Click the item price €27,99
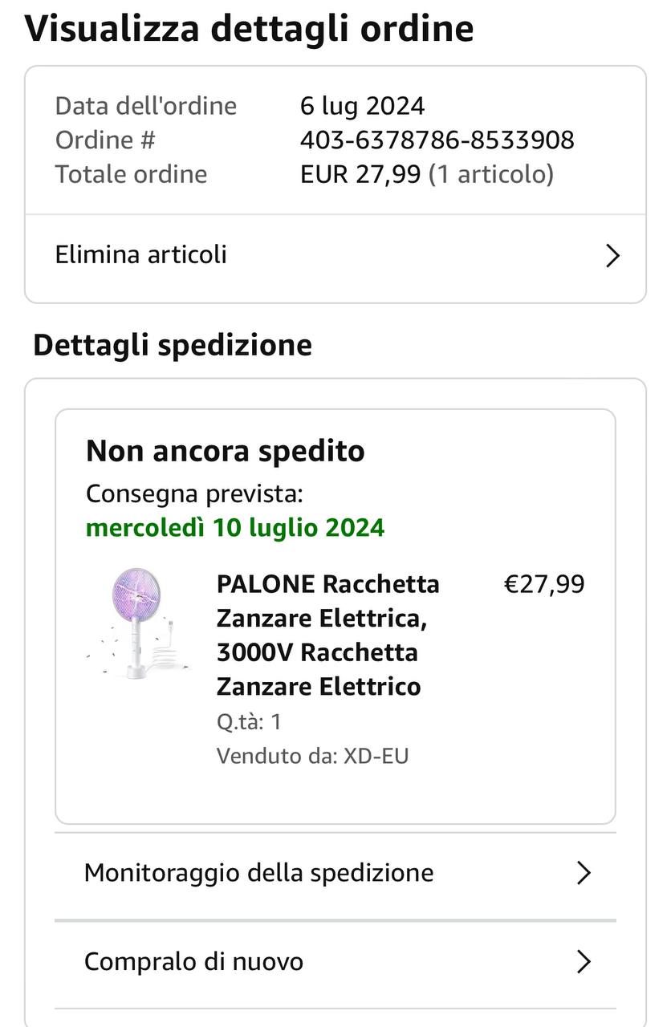The image size is (671, 1027). tap(543, 584)
